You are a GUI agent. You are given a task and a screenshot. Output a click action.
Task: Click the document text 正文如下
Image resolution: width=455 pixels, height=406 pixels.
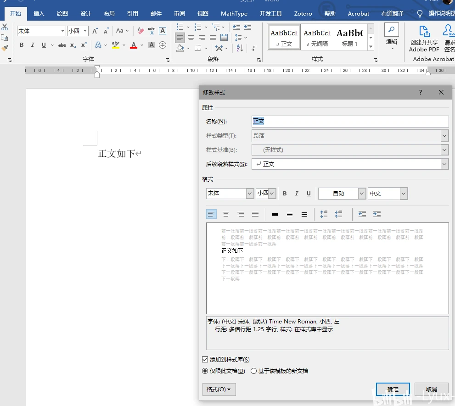coord(116,153)
